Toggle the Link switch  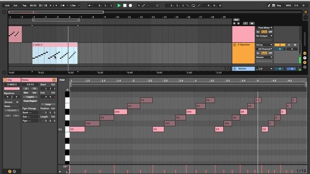[x=7, y=5]
